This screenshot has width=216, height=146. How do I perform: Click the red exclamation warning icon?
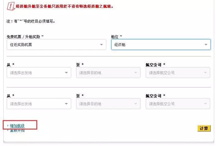pyautogui.click(x=11, y=6)
